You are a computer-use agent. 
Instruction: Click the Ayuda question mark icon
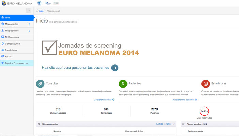pyautogui.click(x=3, y=56)
